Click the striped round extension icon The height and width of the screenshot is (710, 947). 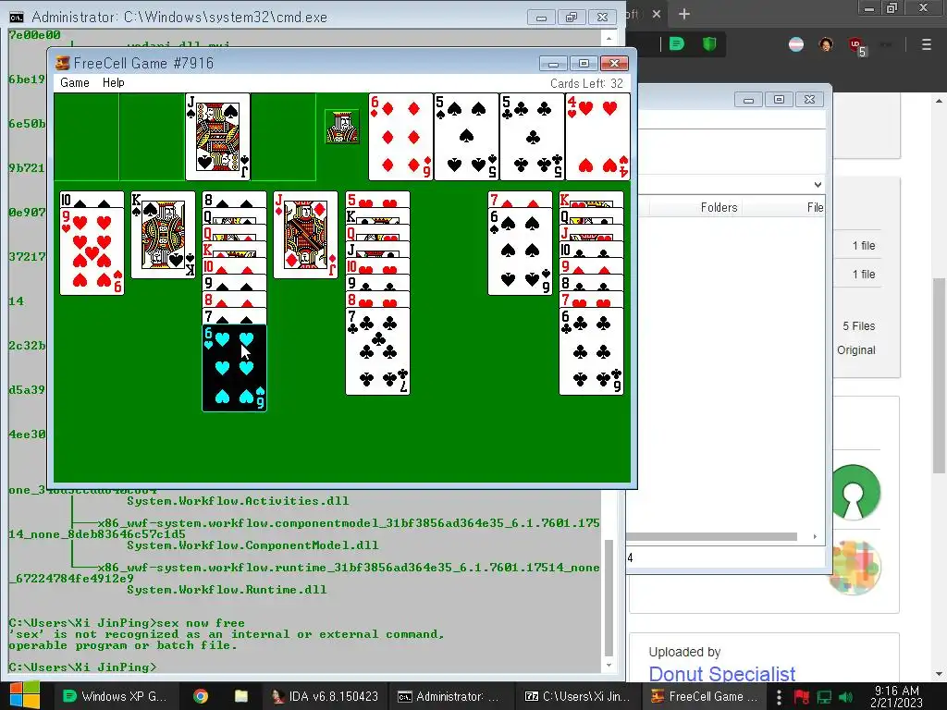pyautogui.click(x=796, y=44)
